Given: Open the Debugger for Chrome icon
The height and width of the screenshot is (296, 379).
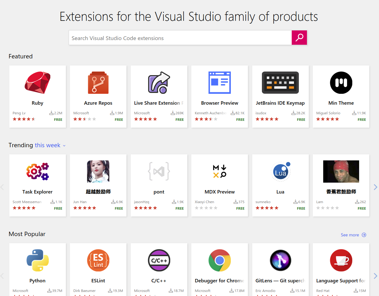Looking at the screenshot, I should tap(220, 260).
